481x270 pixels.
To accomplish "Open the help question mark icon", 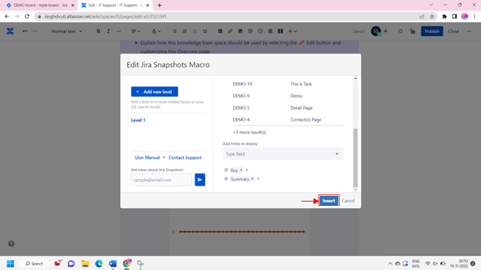I will click(11, 244).
